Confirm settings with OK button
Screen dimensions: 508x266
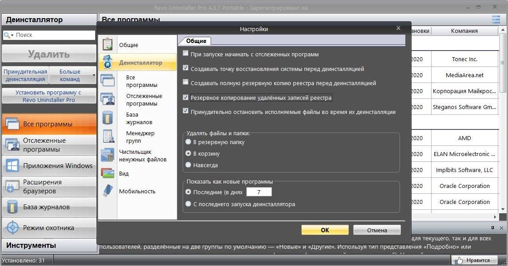tap(325, 230)
